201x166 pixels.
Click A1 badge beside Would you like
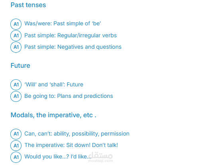pos(16,157)
